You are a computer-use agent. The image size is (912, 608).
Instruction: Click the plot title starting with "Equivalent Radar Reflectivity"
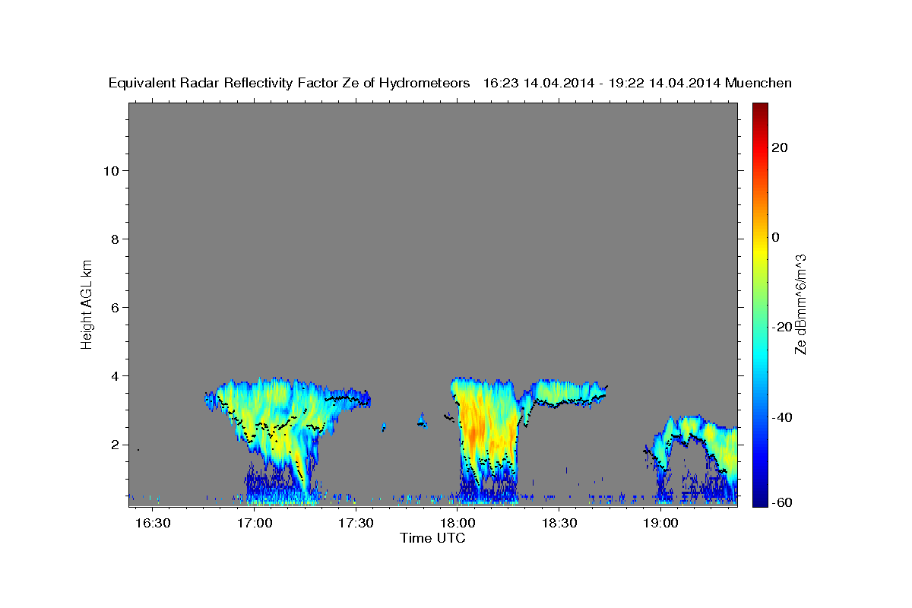pyautogui.click(x=450, y=83)
